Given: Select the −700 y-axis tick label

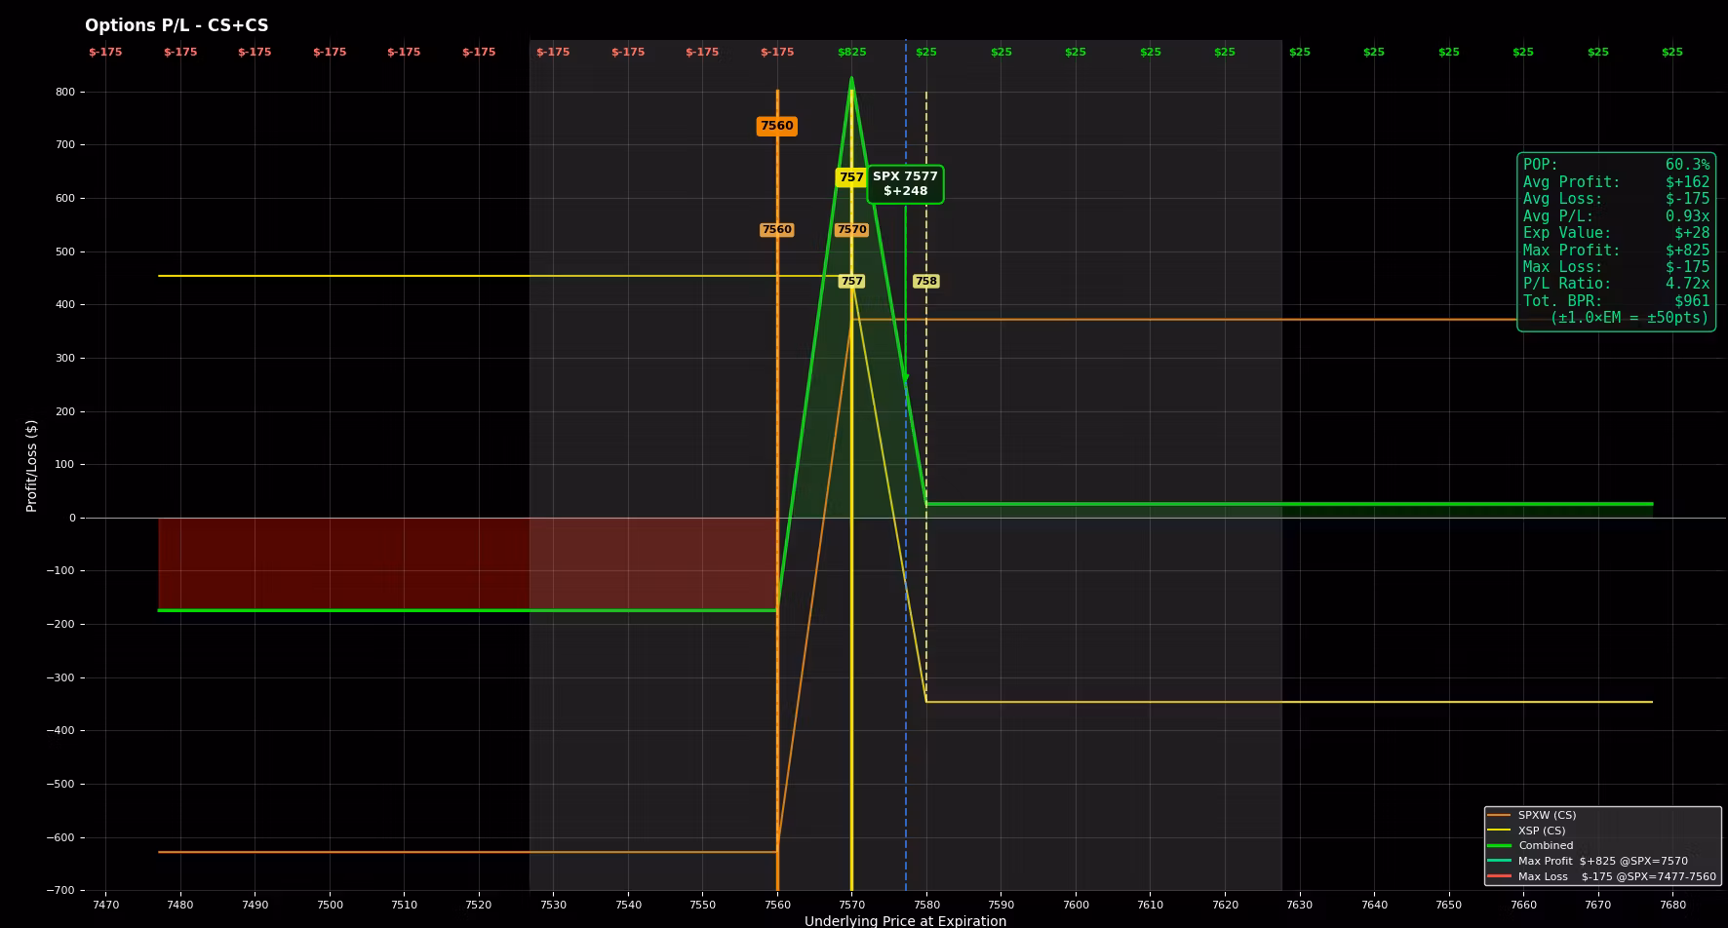Looking at the screenshot, I should click(x=59, y=890).
